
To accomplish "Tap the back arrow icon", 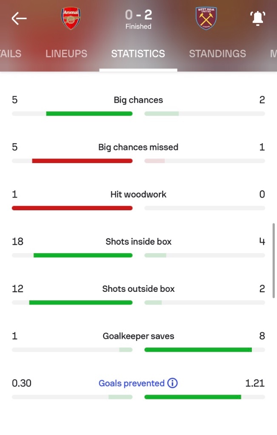I will point(19,19).
